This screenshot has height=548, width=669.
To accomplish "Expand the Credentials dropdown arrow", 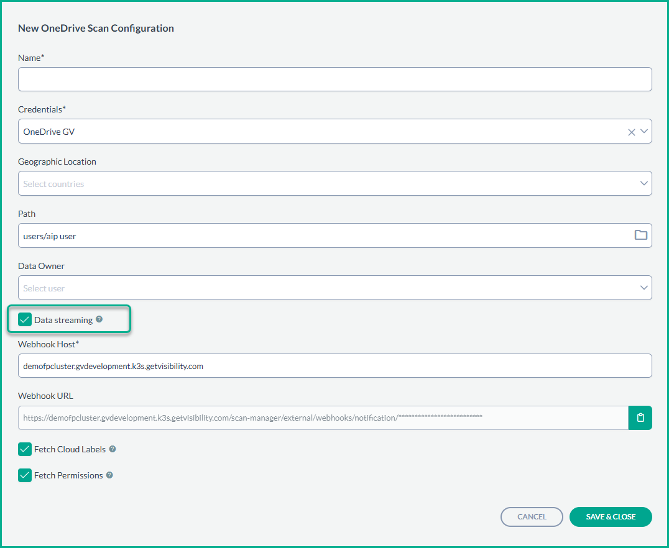I will point(644,132).
